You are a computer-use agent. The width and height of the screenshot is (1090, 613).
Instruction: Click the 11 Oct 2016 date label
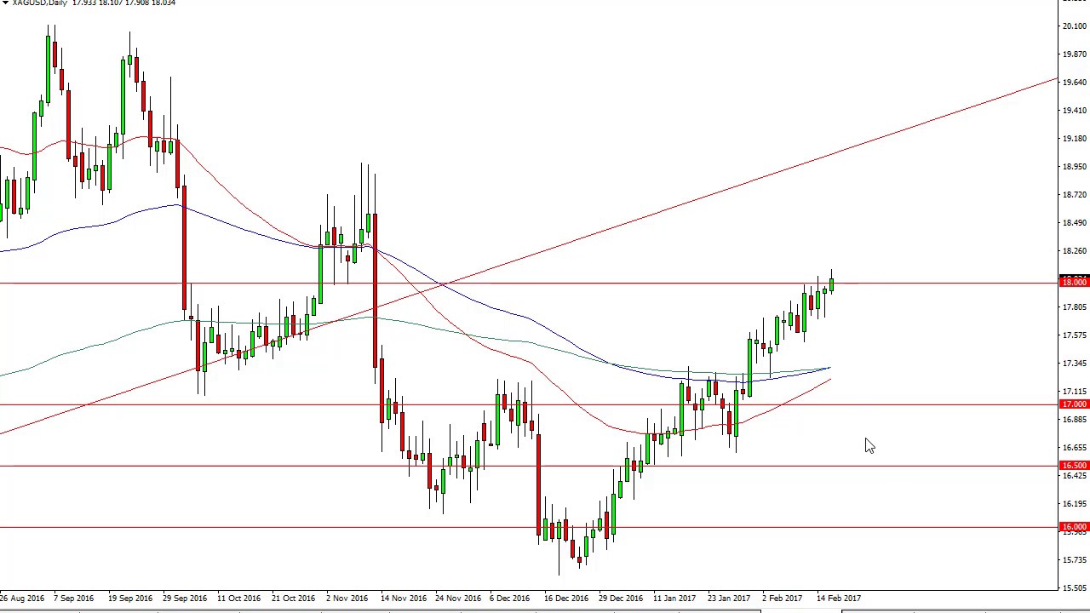pos(238,599)
